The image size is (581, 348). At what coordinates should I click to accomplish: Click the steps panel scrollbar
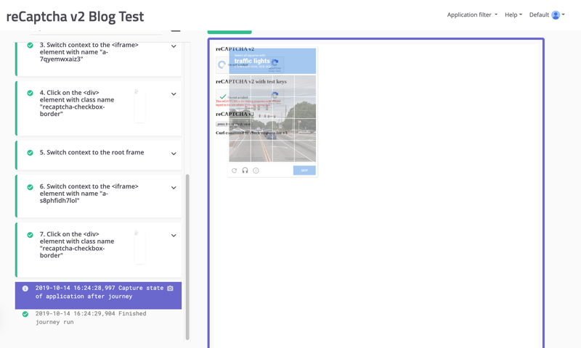coord(187,254)
